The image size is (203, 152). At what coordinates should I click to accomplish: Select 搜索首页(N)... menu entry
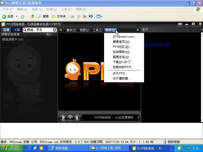[x=124, y=42]
